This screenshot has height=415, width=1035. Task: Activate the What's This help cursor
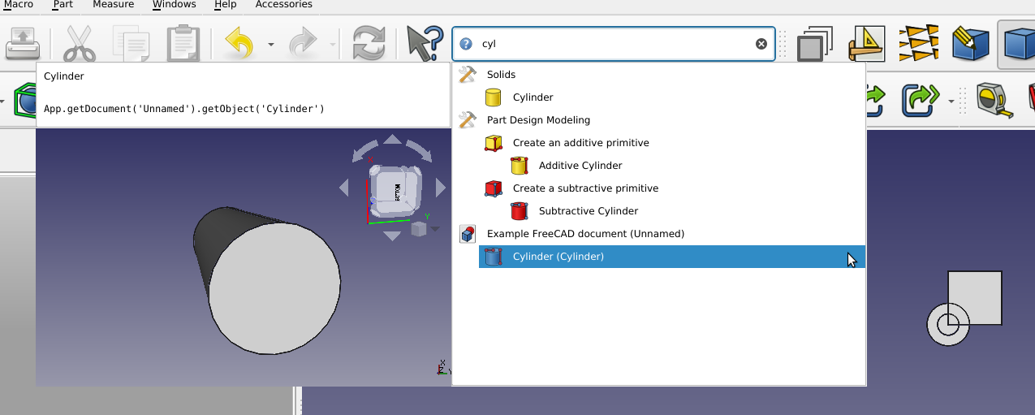pos(425,43)
